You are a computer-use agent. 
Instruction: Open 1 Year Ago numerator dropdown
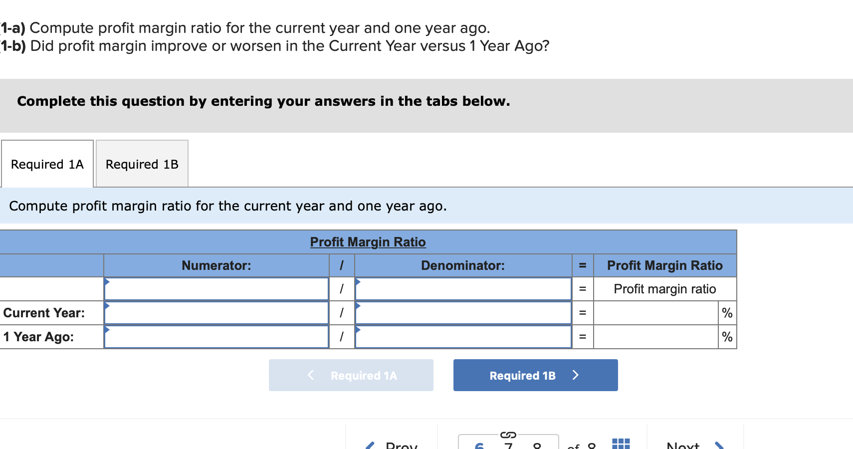coord(216,337)
